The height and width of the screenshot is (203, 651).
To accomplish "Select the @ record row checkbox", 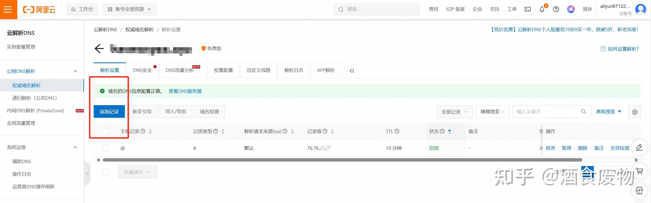I will coord(105,148).
